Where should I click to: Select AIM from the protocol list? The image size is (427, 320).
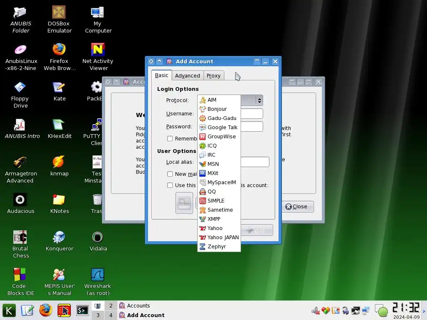click(219, 100)
